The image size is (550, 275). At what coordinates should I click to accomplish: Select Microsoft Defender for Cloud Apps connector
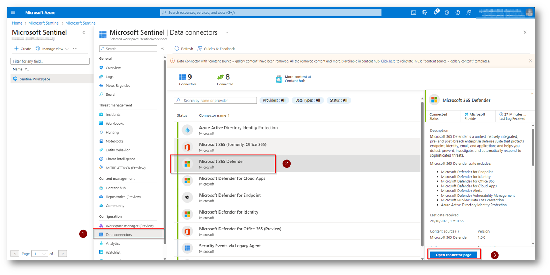[299, 181]
